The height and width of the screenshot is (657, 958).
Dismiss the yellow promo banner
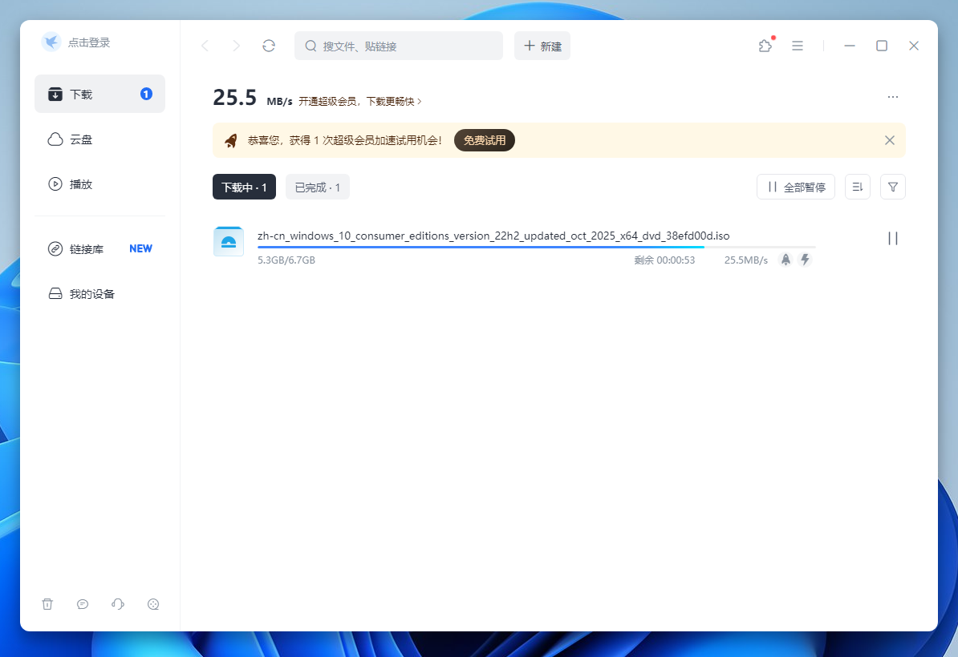(890, 140)
